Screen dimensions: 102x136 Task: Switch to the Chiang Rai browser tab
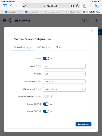click(10, 12)
